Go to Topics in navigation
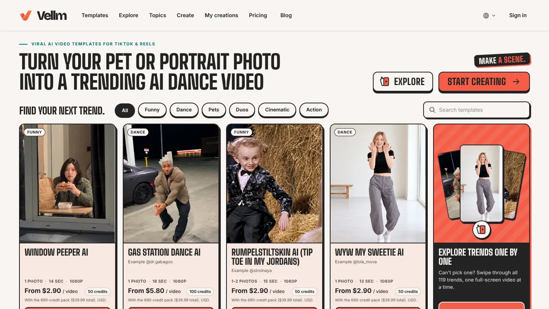 157,15
